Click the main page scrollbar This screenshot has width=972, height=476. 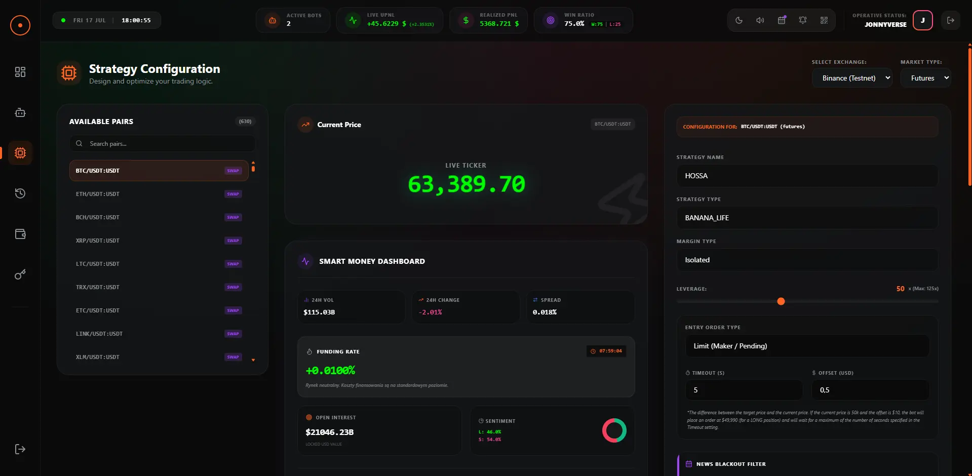969,116
